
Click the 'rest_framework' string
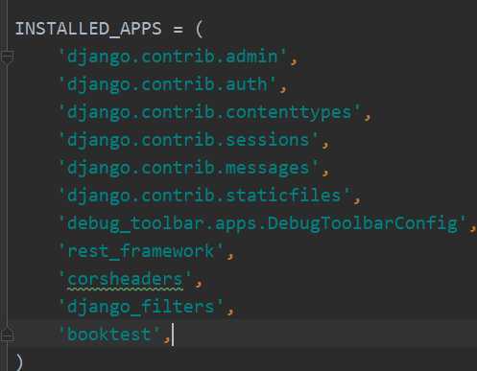pyautogui.click(x=141, y=251)
